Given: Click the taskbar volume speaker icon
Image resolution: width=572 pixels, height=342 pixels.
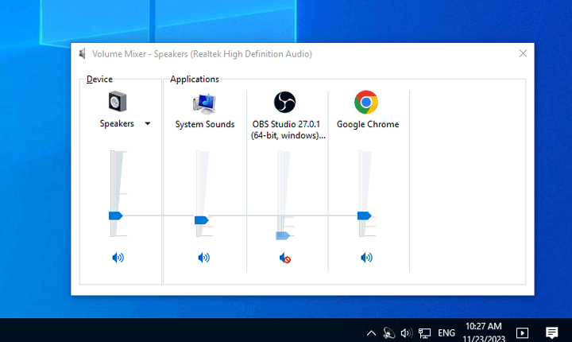Looking at the screenshot, I should click(x=407, y=333).
